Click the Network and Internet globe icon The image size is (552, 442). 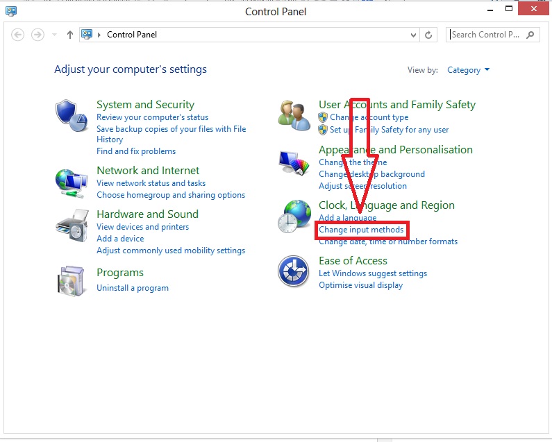pyautogui.click(x=72, y=183)
